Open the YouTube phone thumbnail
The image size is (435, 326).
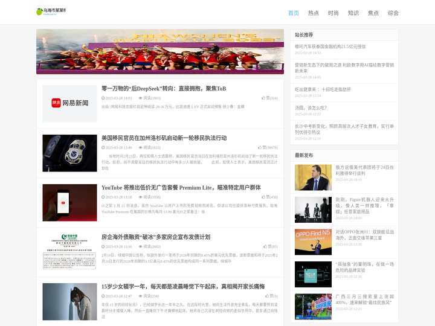pos(69,203)
